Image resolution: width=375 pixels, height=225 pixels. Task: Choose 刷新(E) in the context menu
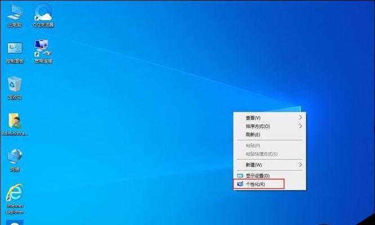pos(270,134)
